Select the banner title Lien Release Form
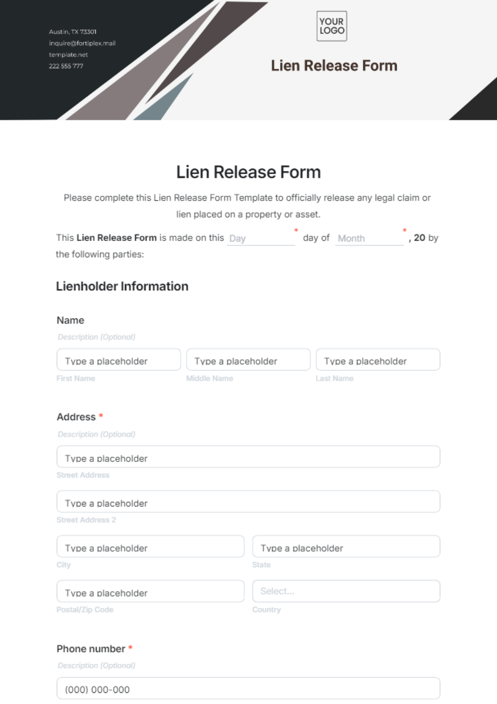 coord(334,65)
